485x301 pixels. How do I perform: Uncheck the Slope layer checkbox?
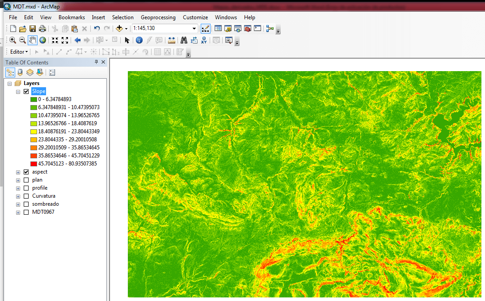tap(26, 92)
